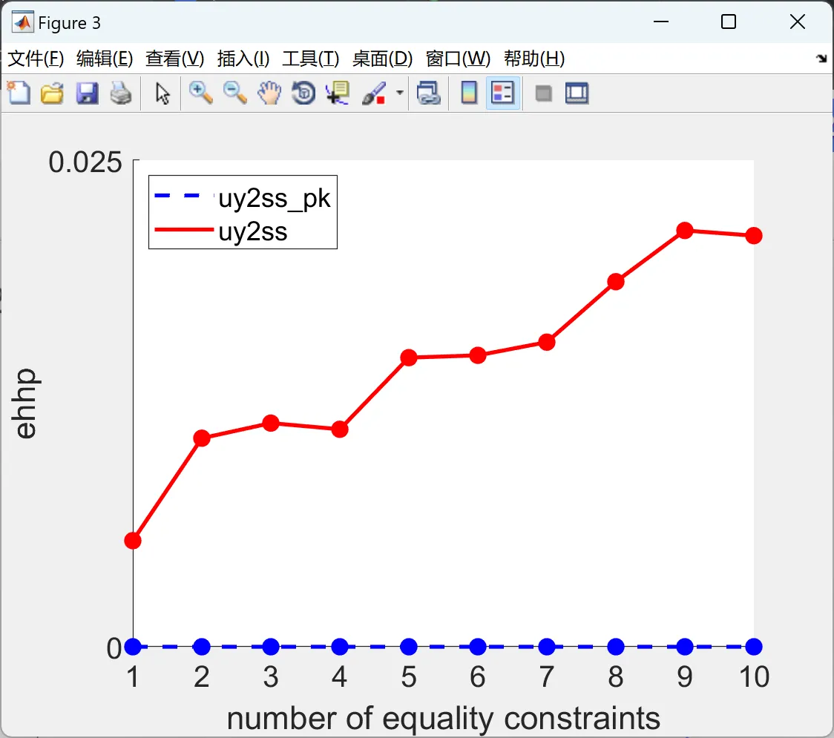The width and height of the screenshot is (834, 738).
Task: Open the 窗口(W) menu
Action: (x=459, y=59)
